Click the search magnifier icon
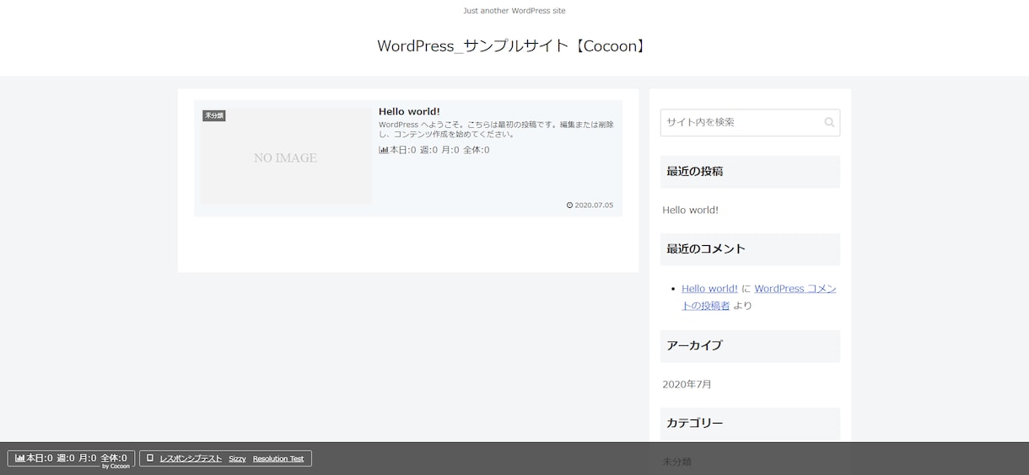Image resolution: width=1029 pixels, height=475 pixels. [829, 122]
